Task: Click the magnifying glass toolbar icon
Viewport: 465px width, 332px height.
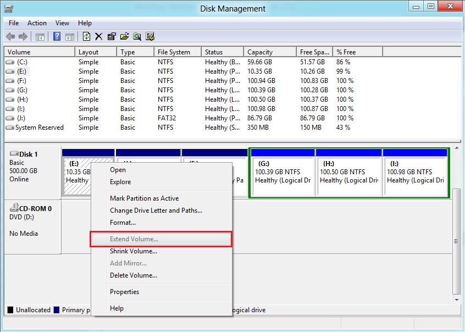Action: coord(137,37)
